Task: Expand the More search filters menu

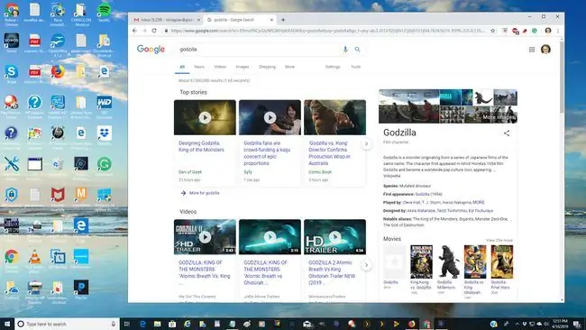Action: click(x=289, y=67)
